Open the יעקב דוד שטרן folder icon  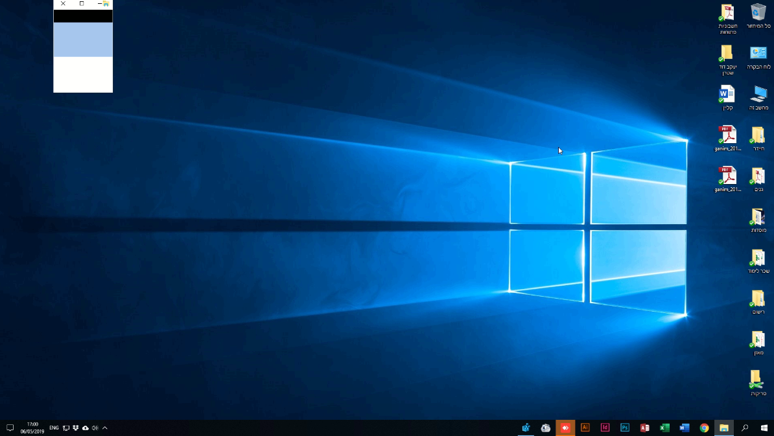click(x=727, y=60)
